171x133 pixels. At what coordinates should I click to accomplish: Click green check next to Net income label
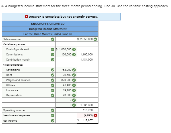coord(53,121)
